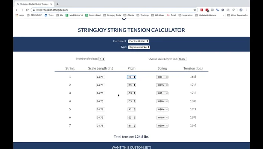
Task: Open the Clients bookmark folder
Action: 129,15
